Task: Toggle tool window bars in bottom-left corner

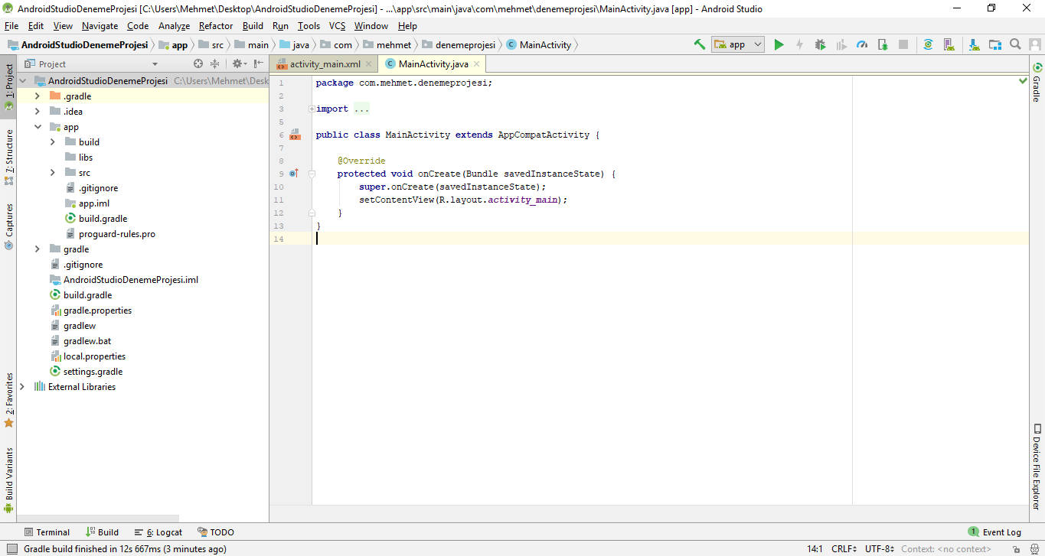Action: [x=11, y=549]
